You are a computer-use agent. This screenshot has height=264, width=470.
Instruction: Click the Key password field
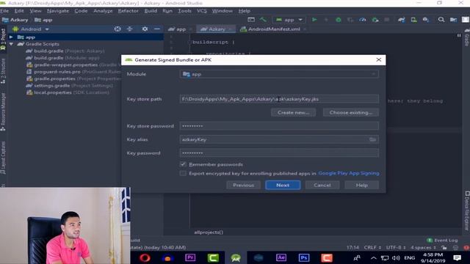point(279,153)
